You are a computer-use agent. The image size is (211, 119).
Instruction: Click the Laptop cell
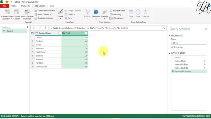click(x=48, y=37)
